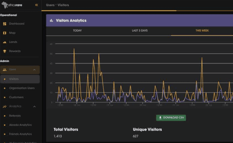Screen dimensions: 233x143
Task: Open Organisation Users page
Action: (x=22, y=88)
